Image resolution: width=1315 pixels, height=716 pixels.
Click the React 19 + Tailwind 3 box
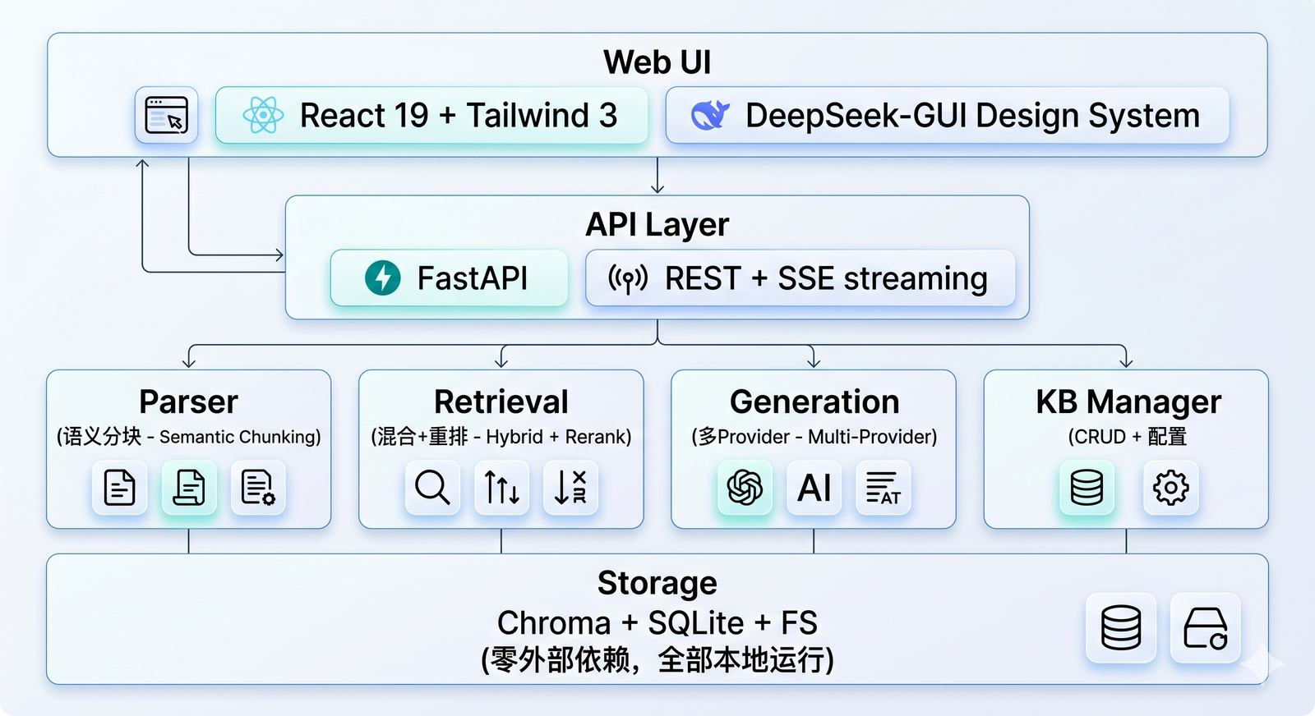point(431,115)
